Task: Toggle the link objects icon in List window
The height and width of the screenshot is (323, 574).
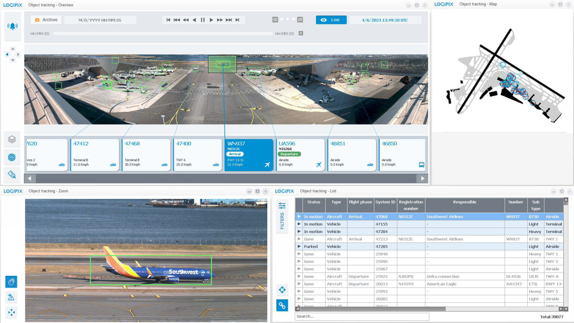Action: coord(282,305)
